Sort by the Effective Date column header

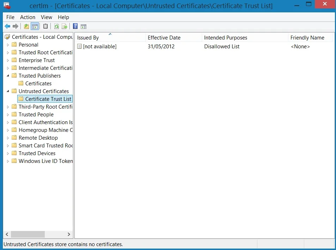click(173, 37)
